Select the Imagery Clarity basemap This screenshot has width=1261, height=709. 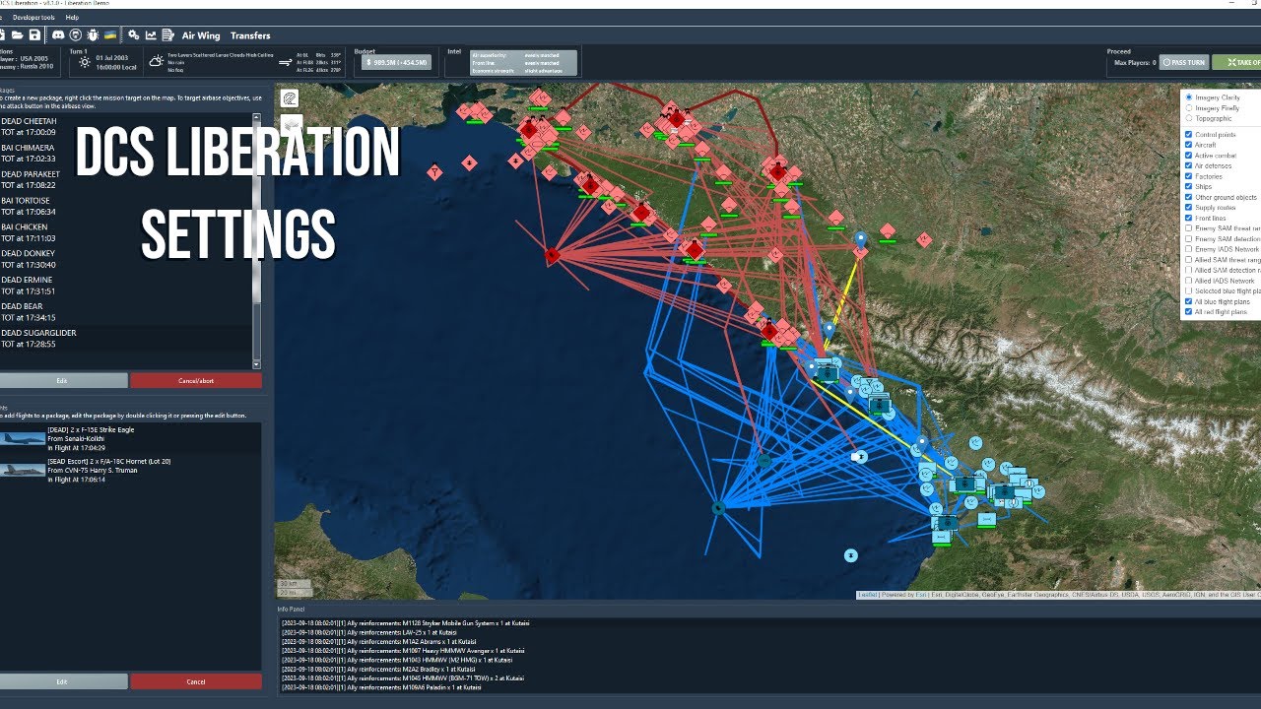click(1189, 97)
